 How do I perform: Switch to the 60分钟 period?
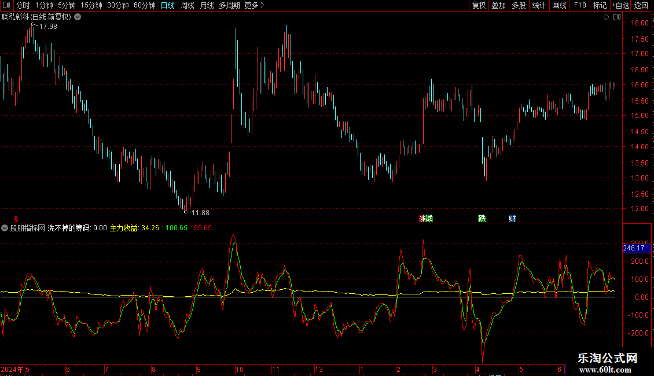[144, 5]
